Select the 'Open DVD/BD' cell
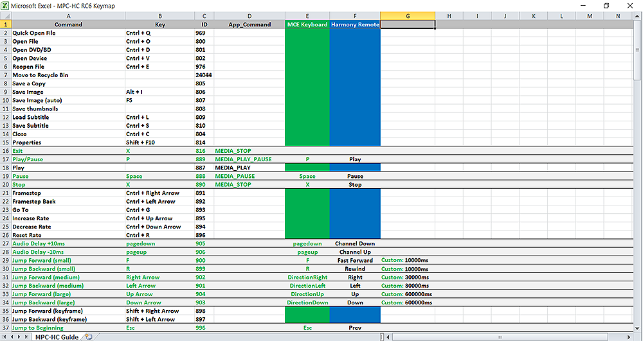Image resolution: width=643 pixels, height=341 pixels. (x=68, y=50)
